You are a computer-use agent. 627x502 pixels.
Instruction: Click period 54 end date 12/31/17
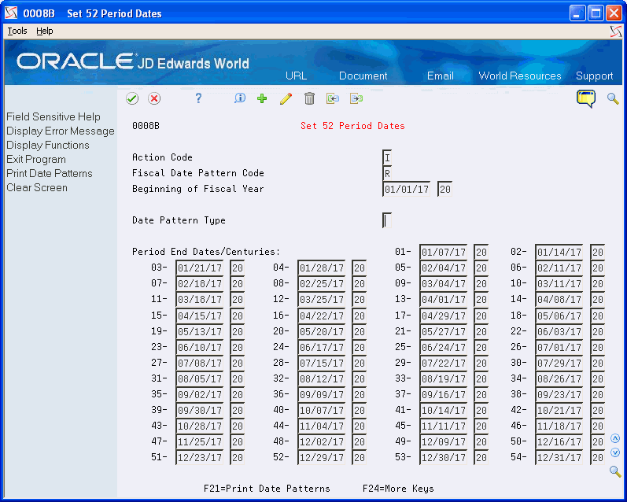(x=559, y=458)
